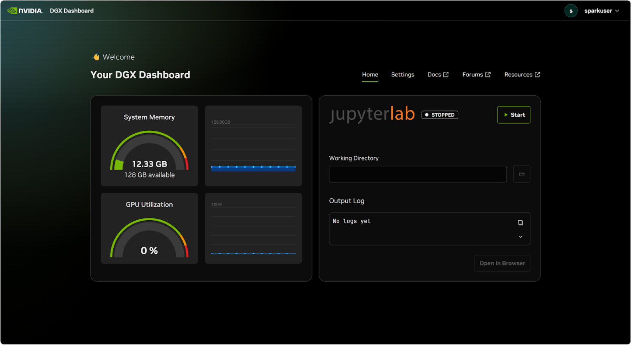The image size is (631, 345).
Task: Open the Docs page
Action: (x=434, y=75)
